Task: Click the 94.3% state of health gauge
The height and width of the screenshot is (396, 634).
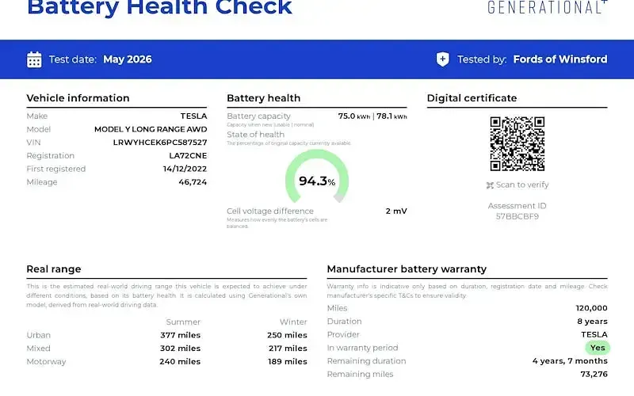Action: tap(317, 177)
